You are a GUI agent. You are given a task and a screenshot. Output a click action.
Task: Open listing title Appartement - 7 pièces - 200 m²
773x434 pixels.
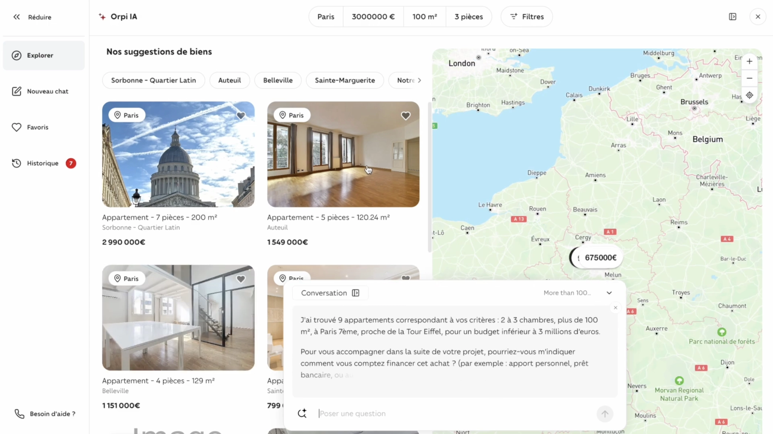159,217
